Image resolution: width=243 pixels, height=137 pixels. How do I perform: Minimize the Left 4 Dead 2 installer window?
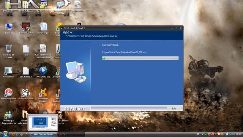172,28
